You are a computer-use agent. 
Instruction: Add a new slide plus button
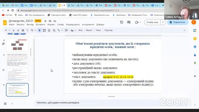click(6, 30)
